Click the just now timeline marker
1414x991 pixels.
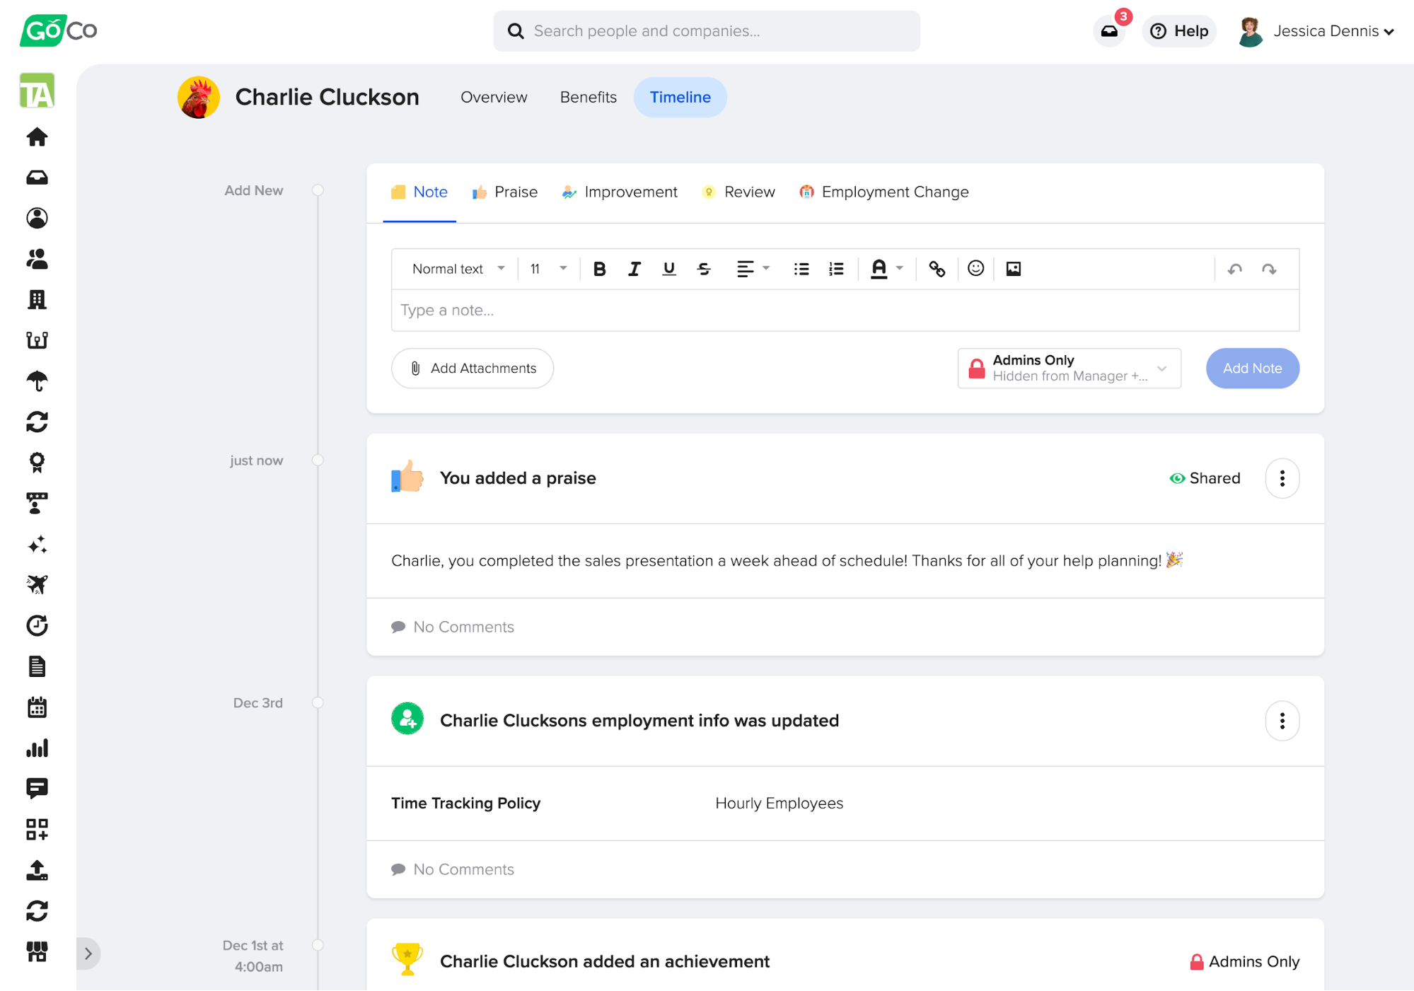point(318,460)
